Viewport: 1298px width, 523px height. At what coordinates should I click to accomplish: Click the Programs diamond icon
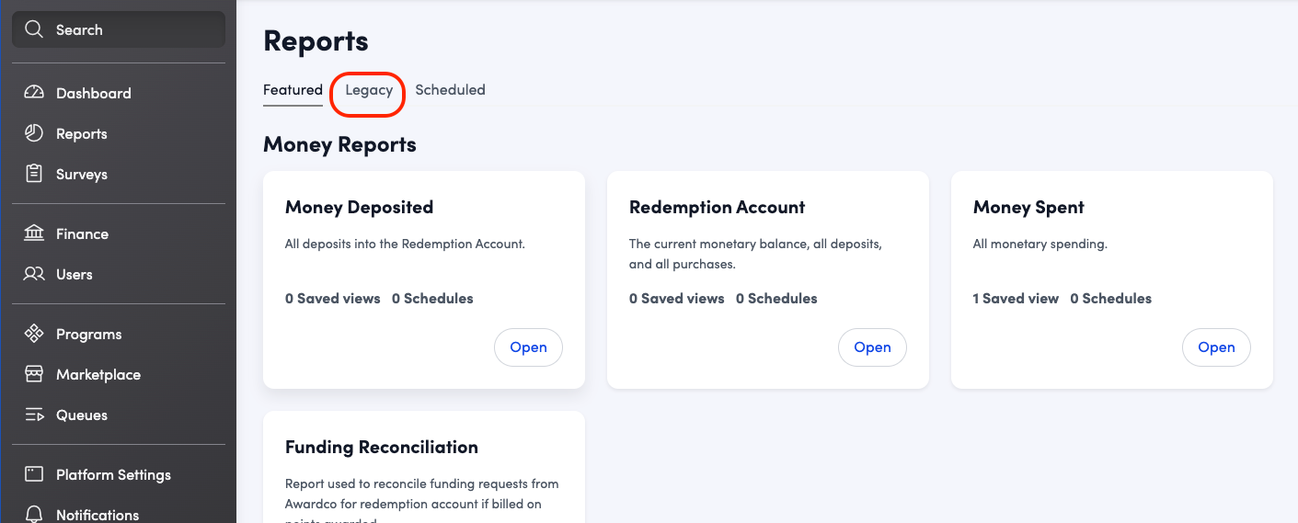point(34,334)
